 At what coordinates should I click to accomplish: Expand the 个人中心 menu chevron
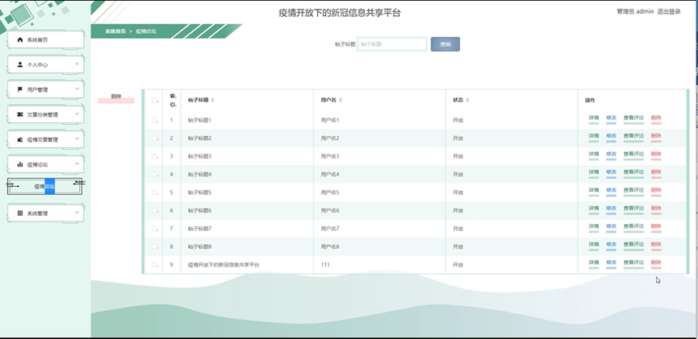tap(77, 64)
